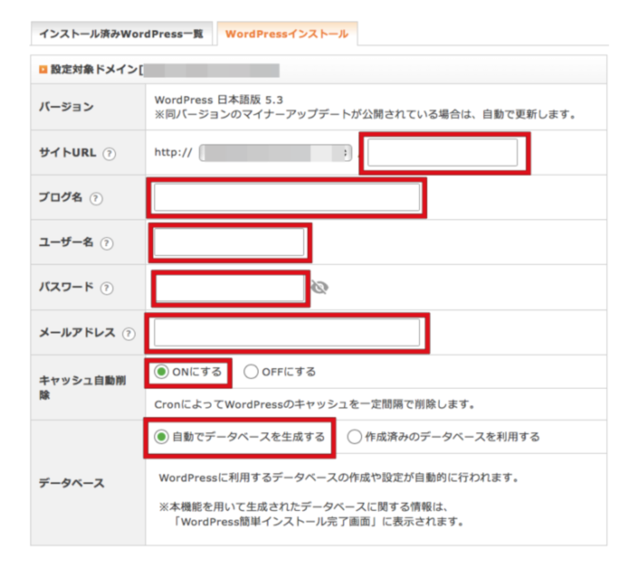Open help for サイトURL field

[x=109, y=154]
